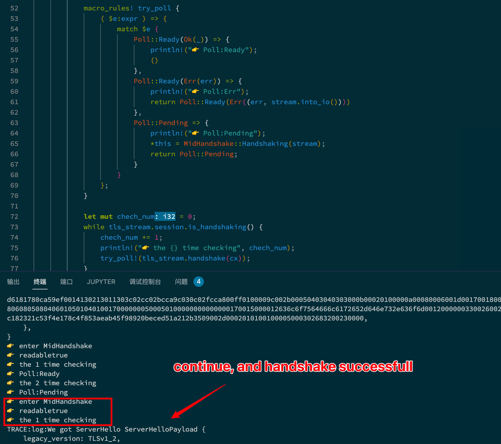Click line number 72 in the gutter
The image size is (501, 444).
[14, 217]
